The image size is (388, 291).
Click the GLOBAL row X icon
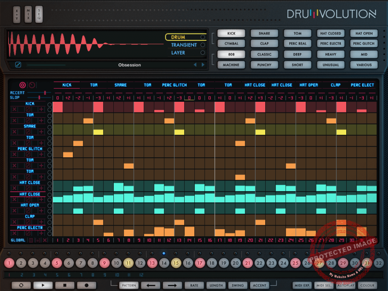[x=45, y=240]
